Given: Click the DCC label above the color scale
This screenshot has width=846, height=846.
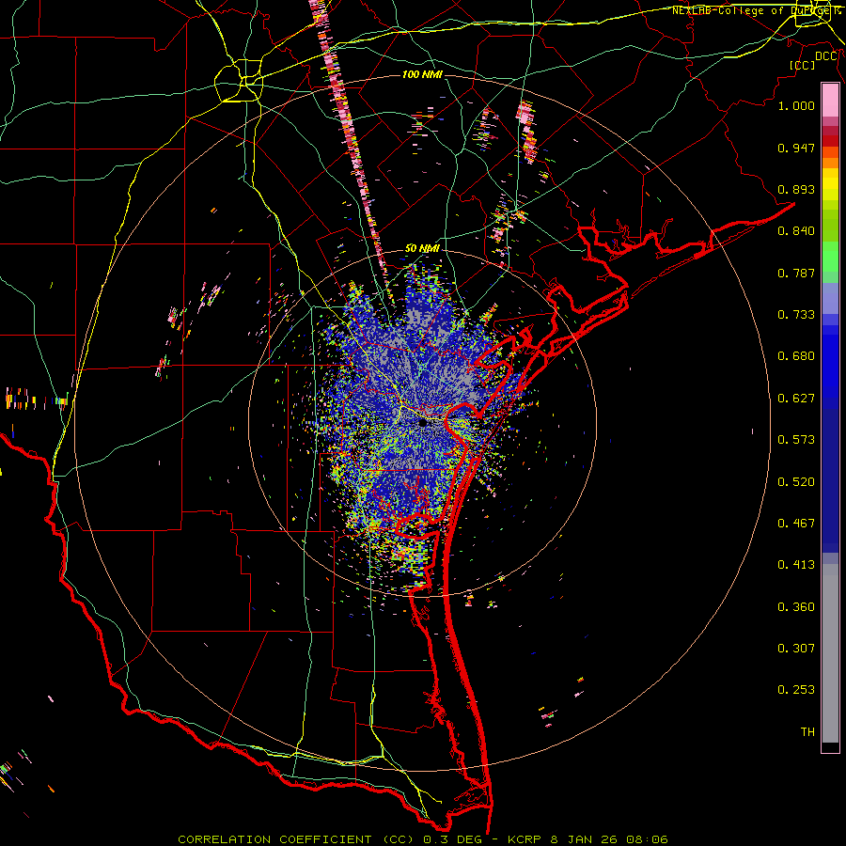Looking at the screenshot, I should (x=826, y=56).
